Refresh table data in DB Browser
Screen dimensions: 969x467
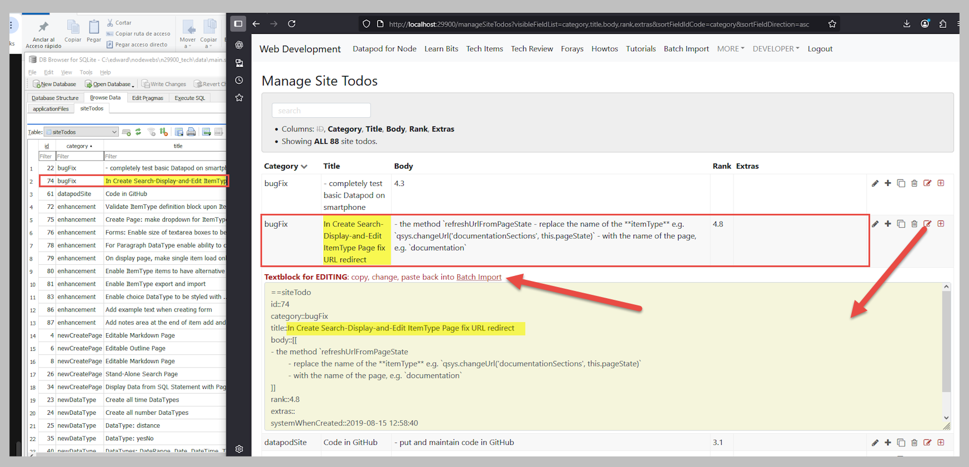138,132
